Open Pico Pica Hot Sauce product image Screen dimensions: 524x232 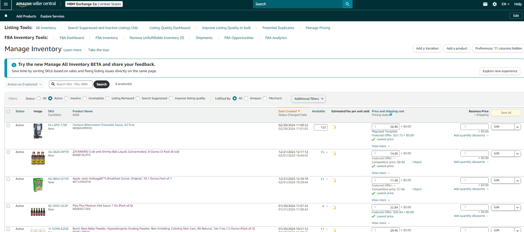pyautogui.click(x=38, y=212)
